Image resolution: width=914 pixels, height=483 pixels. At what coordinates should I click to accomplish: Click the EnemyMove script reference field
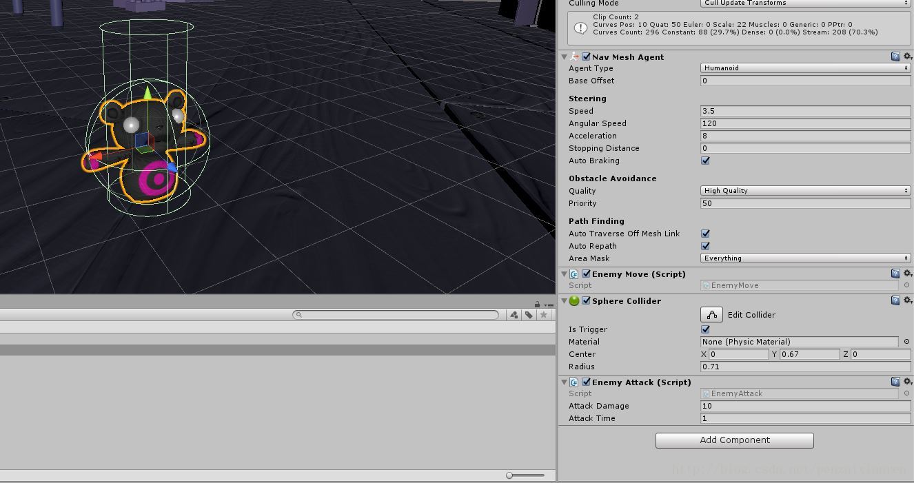pos(800,285)
